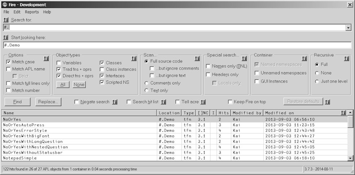Select the NoOrYesAutoPress result row
This screenshot has height=175, width=355.
click(175, 125)
